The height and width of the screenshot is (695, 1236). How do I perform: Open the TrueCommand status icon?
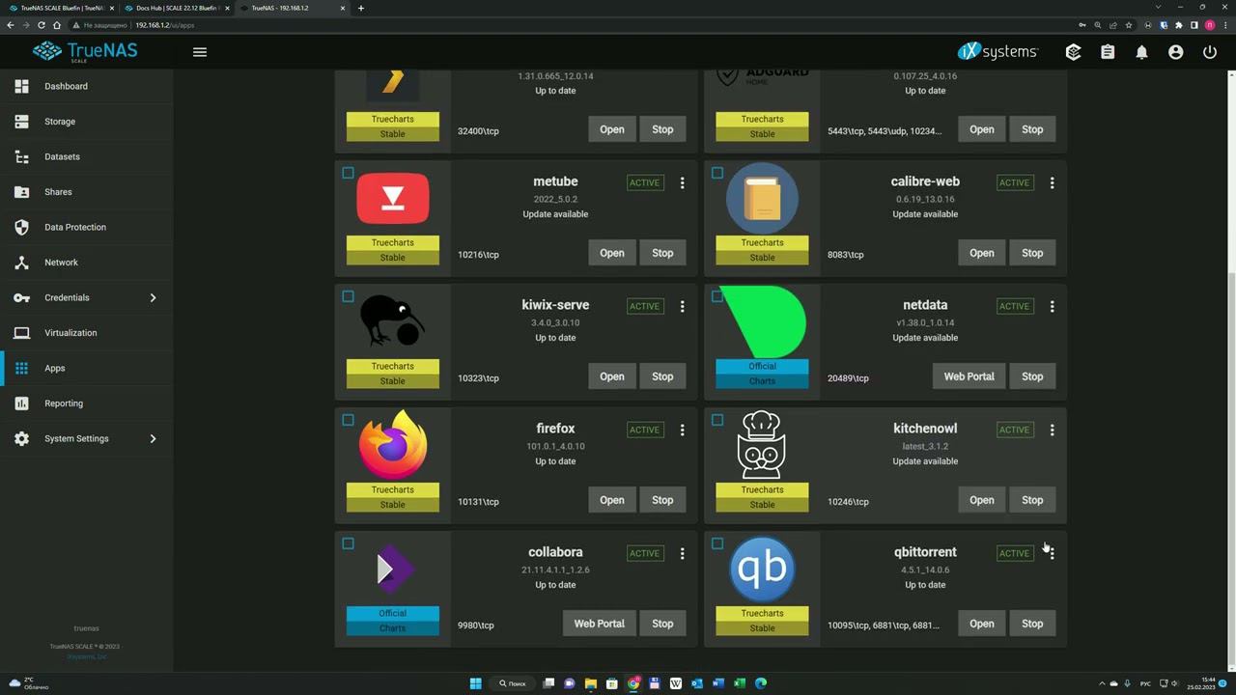point(1073,52)
